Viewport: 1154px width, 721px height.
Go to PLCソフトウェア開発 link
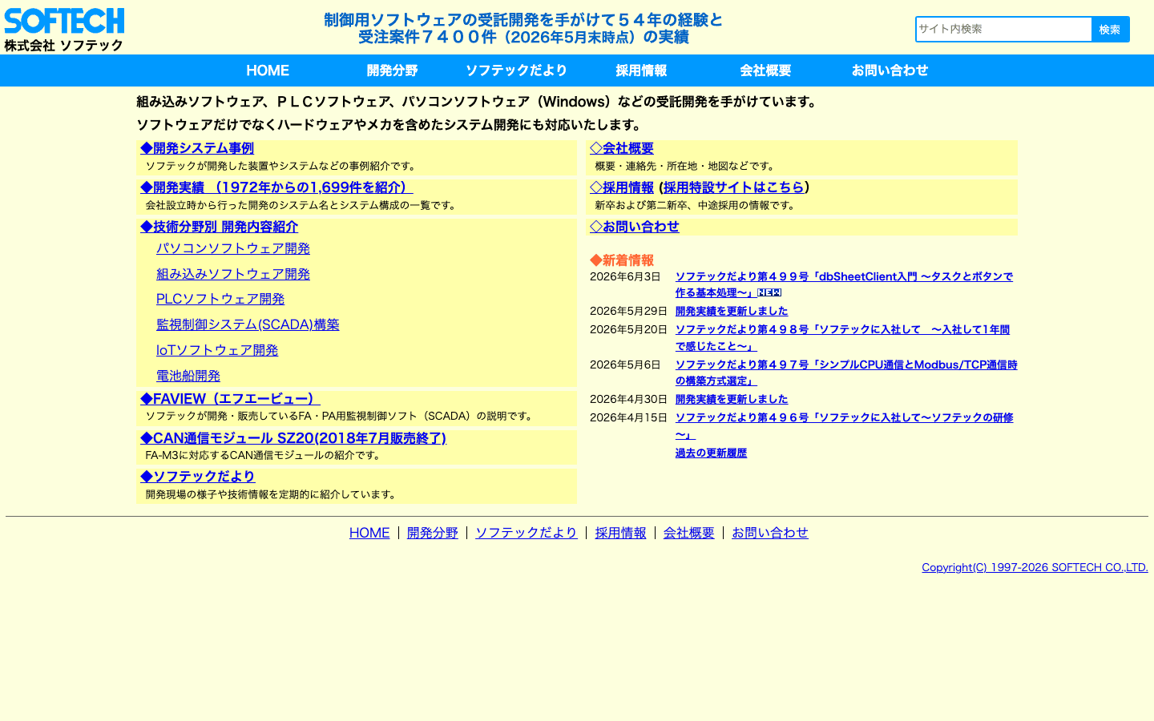(220, 299)
